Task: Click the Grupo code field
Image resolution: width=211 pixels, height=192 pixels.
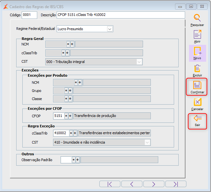Action: point(59,91)
